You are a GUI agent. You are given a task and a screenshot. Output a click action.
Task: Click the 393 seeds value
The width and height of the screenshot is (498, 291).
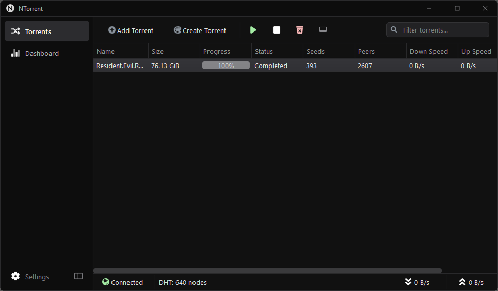tap(311, 66)
